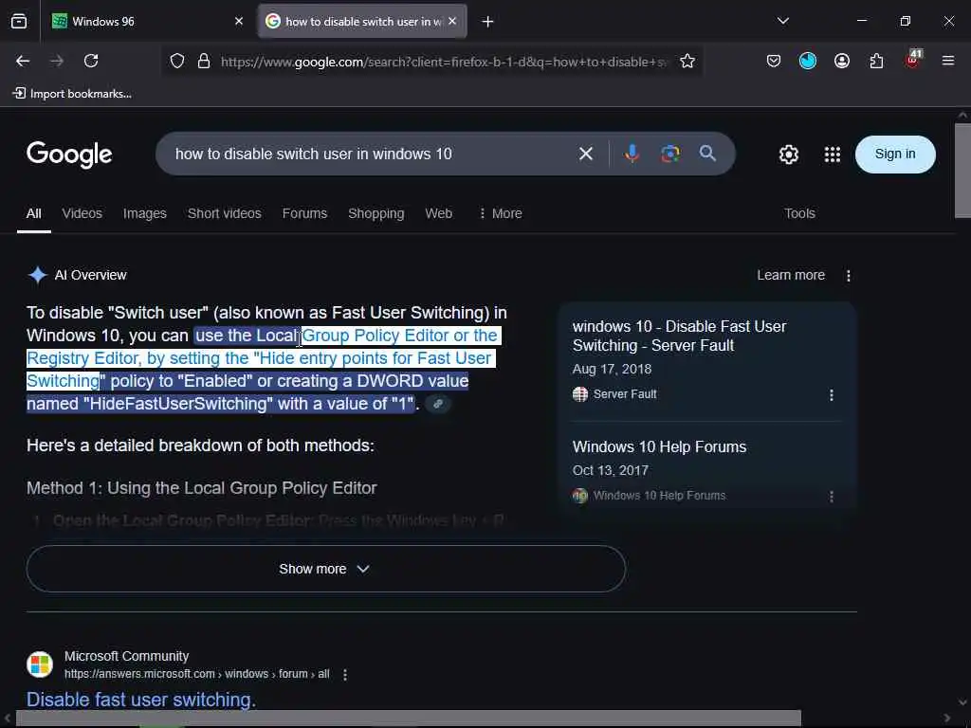Select the Forums results tab
Screen dimensions: 971x728
tap(304, 213)
